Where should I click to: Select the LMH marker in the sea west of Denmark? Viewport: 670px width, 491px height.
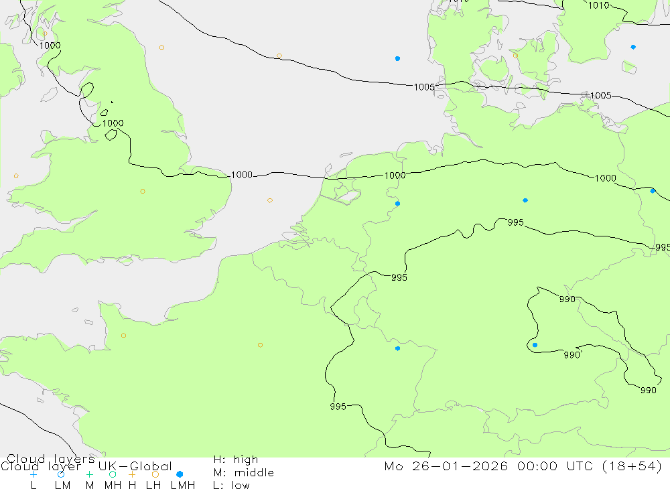coord(397,58)
